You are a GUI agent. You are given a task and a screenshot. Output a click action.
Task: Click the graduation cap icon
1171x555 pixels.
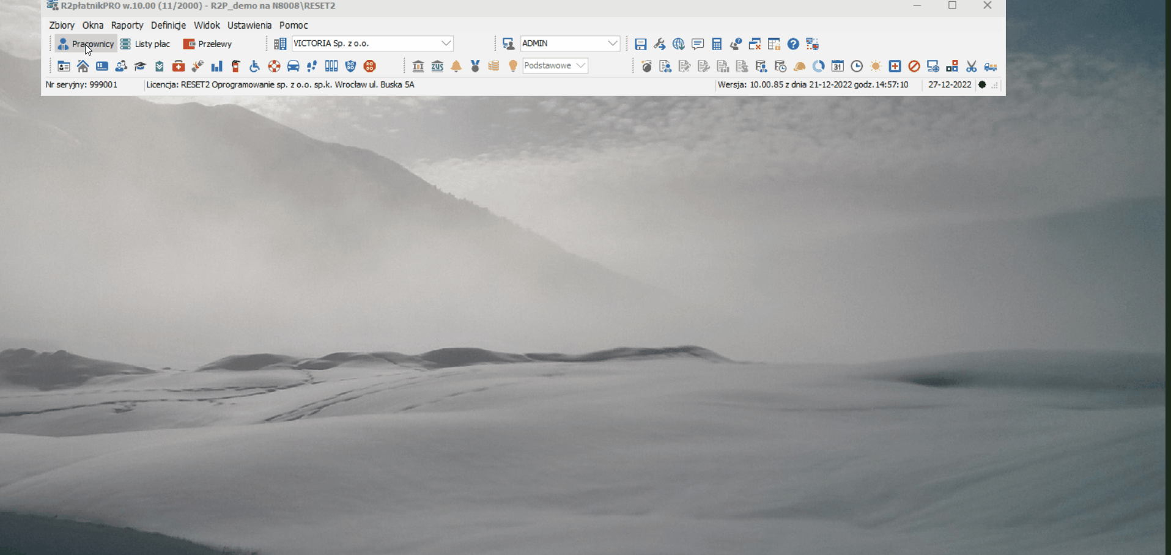140,66
